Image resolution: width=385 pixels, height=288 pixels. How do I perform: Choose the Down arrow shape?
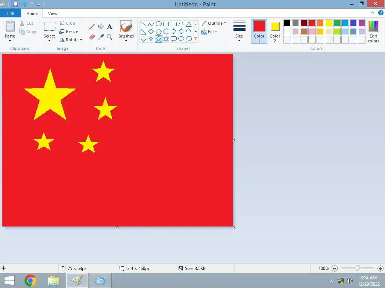pos(144,39)
